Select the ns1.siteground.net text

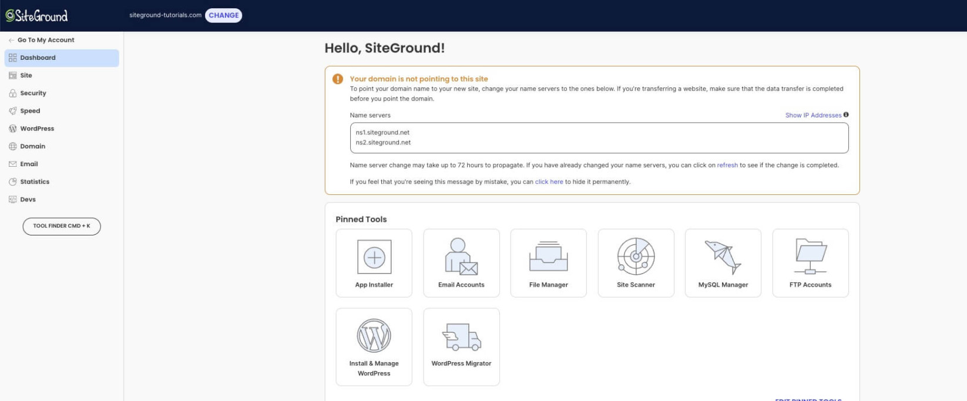tap(382, 133)
